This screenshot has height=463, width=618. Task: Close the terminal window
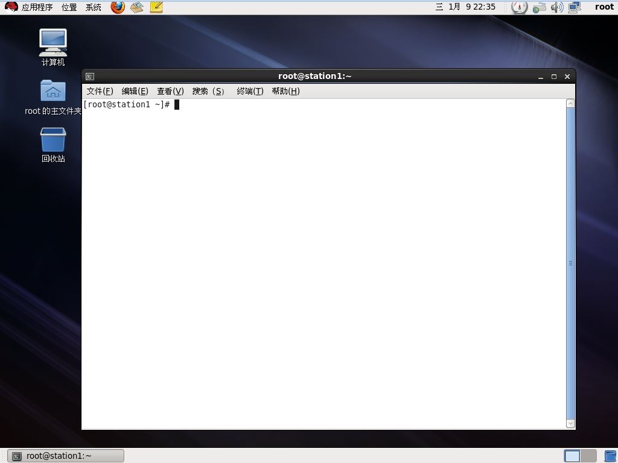(567, 77)
